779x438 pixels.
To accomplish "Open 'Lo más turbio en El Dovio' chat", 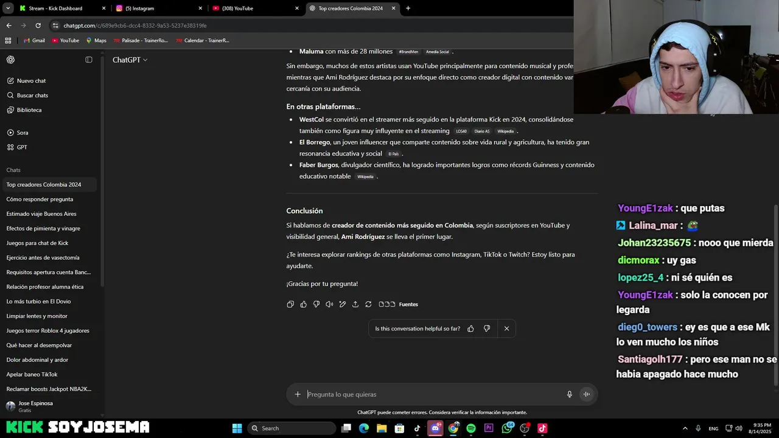I will 51,301.
